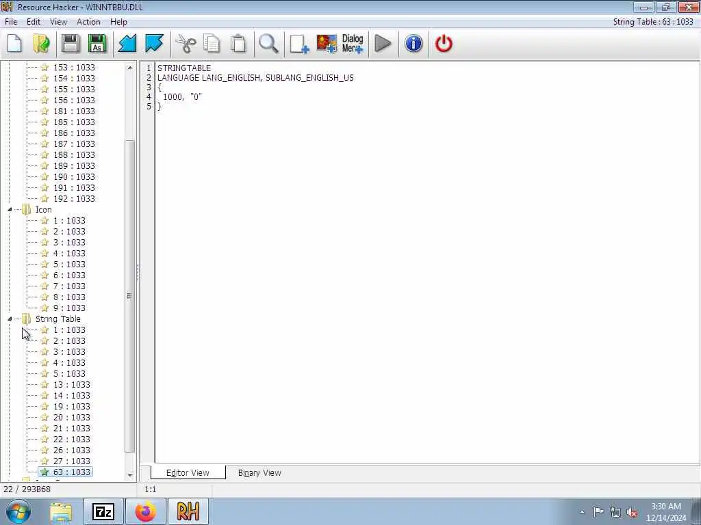Click the String Table folder label
Viewport: 701px width, 525px height.
click(58, 319)
